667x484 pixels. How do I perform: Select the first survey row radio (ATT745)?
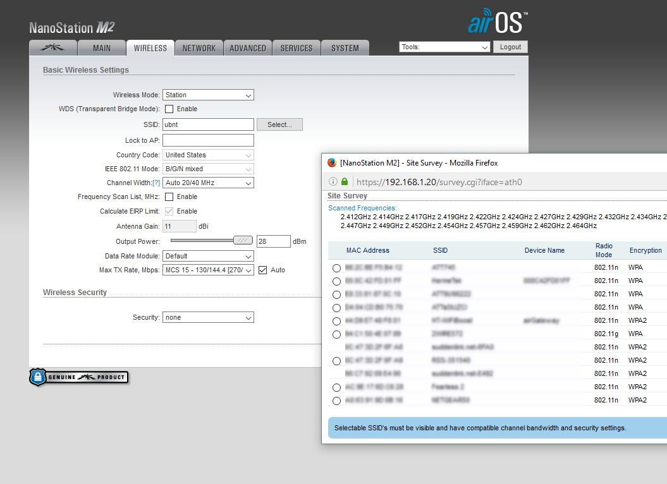[x=336, y=268]
